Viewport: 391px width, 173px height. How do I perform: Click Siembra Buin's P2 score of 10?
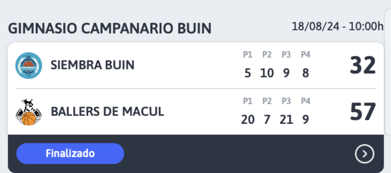point(267,73)
